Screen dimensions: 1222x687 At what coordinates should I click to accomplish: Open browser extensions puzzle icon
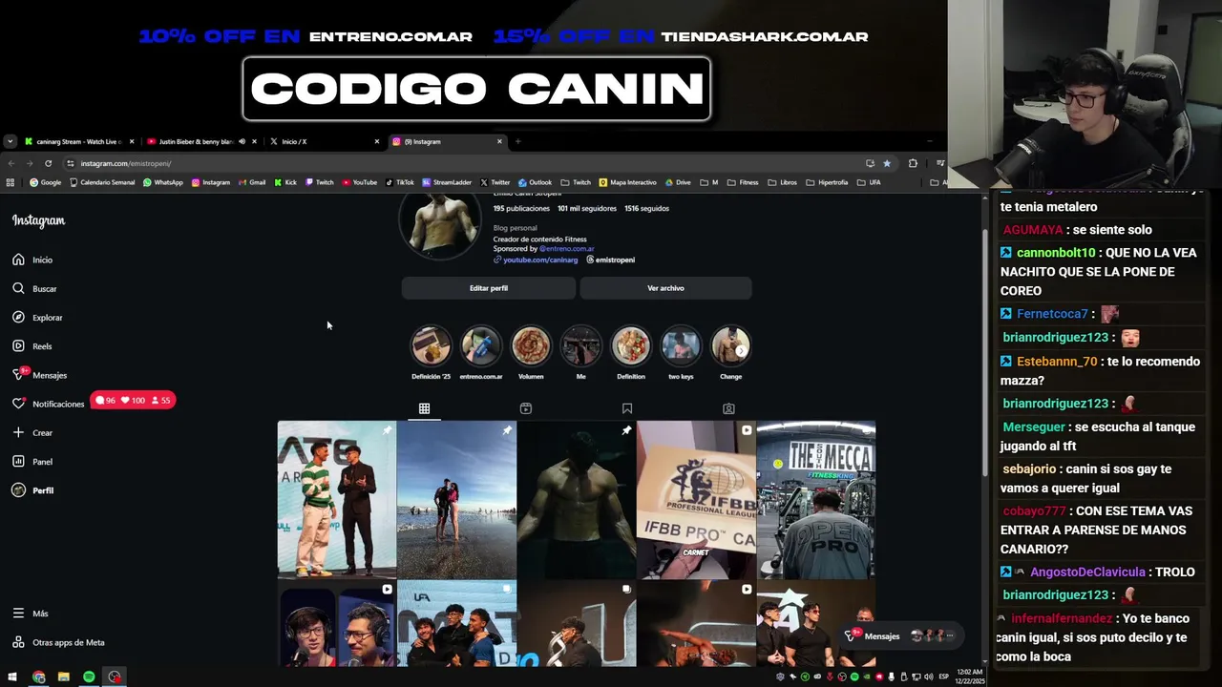tap(913, 163)
